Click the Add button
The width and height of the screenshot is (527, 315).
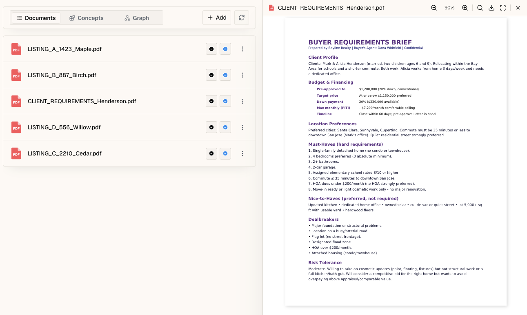click(217, 18)
